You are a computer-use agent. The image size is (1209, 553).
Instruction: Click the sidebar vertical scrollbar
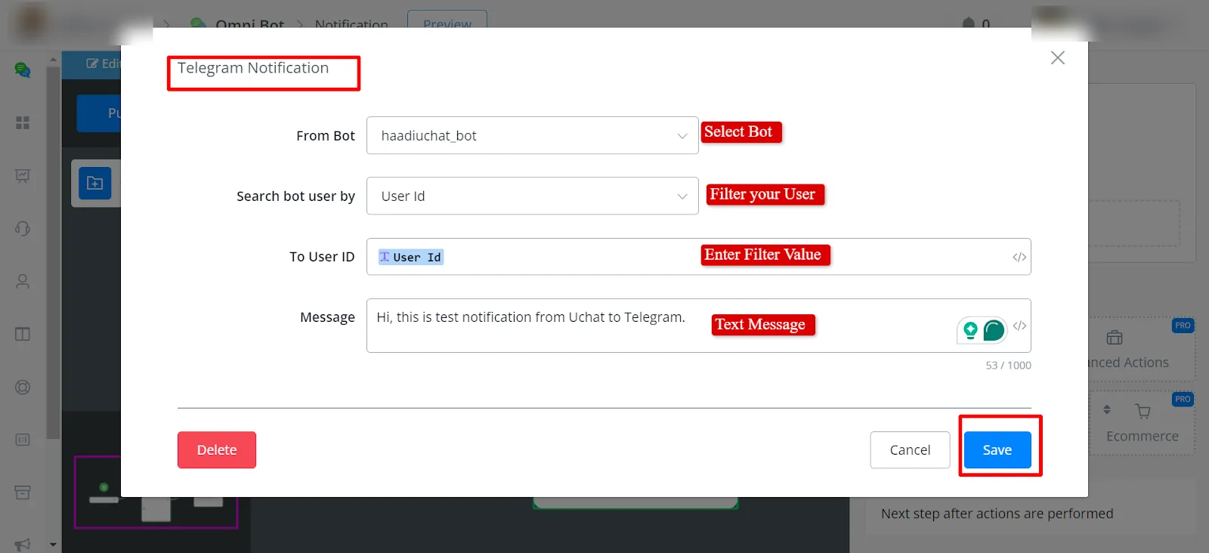(52, 252)
